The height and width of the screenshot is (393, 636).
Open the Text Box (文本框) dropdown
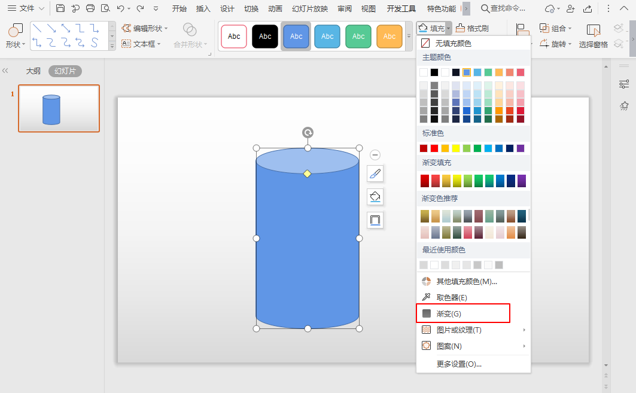(x=140, y=44)
